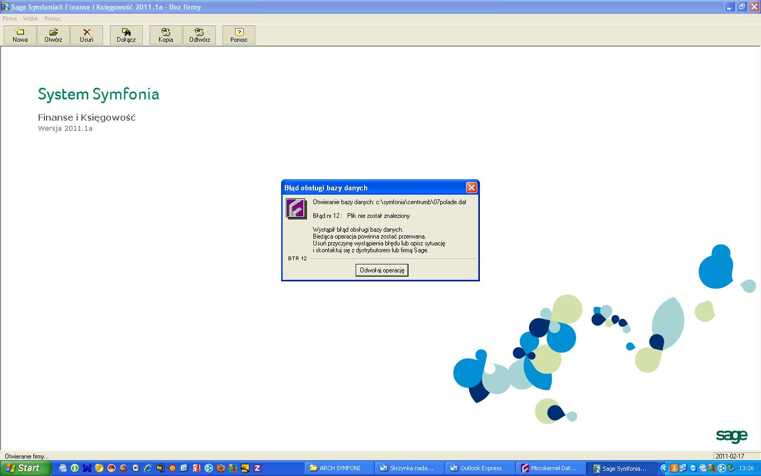This screenshot has height=476, width=761.
Task: Click Sage Symfonia taskbar button
Action: 621,468
